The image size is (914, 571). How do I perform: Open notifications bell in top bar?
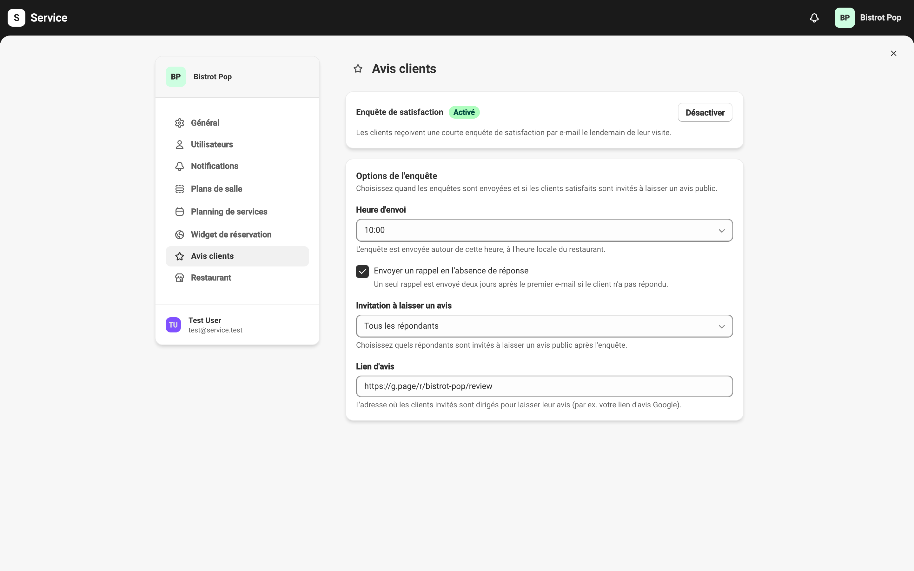[814, 18]
